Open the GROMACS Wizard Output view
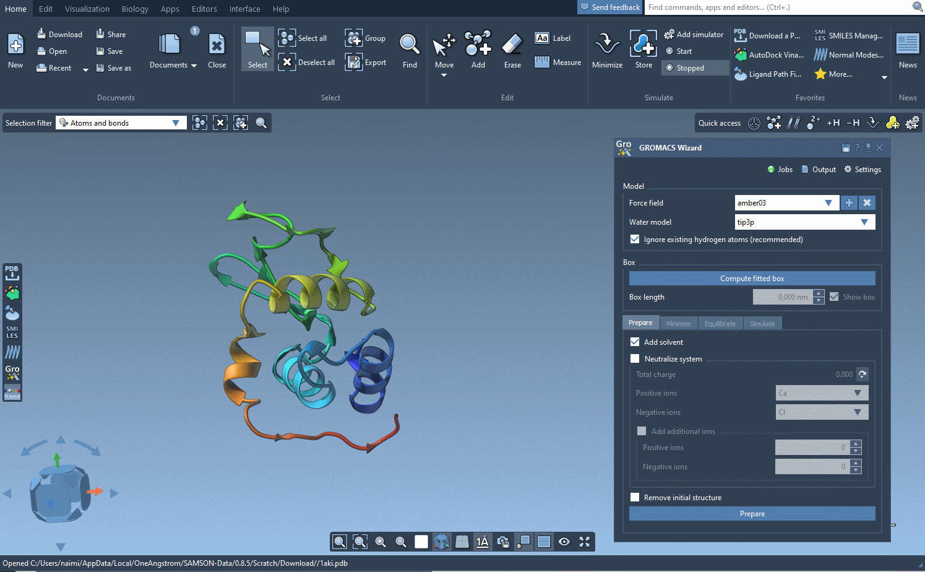 (x=819, y=170)
